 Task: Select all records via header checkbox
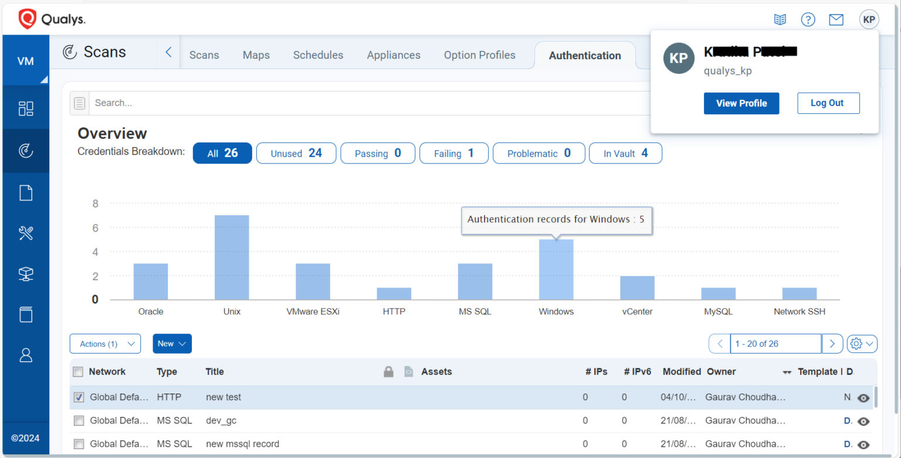tap(78, 371)
